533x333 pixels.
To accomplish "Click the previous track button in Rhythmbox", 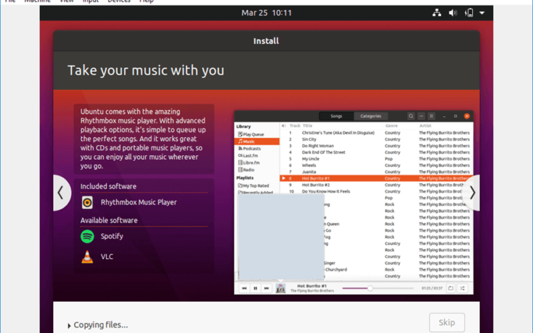I will coord(244,288).
